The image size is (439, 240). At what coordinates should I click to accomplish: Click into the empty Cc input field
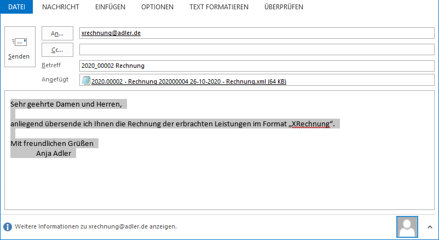(x=256, y=50)
